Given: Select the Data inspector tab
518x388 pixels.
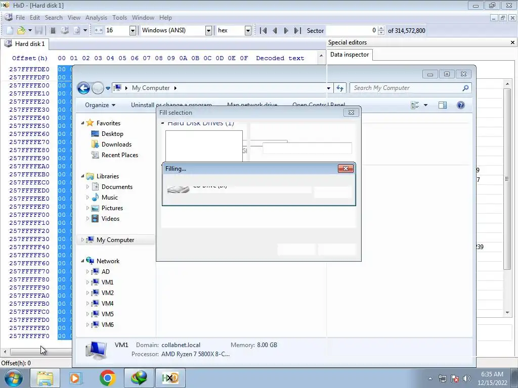Looking at the screenshot, I should point(350,55).
